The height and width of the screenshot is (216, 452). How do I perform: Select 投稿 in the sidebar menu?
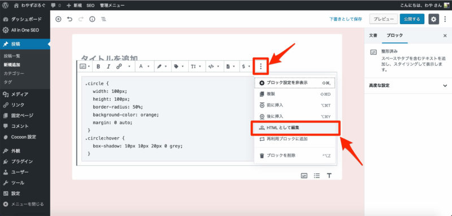coord(25,44)
